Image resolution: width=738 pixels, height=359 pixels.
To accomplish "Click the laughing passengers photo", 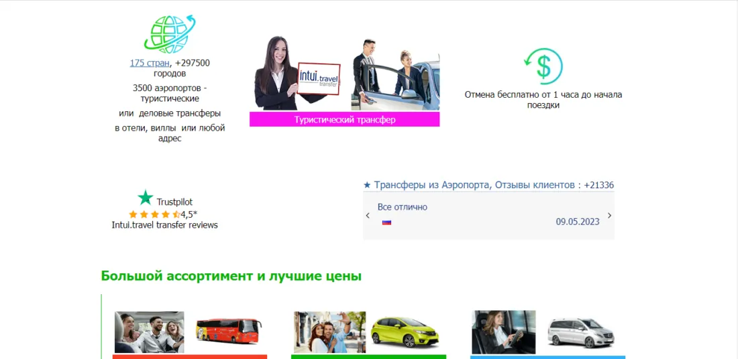I will [x=149, y=332].
